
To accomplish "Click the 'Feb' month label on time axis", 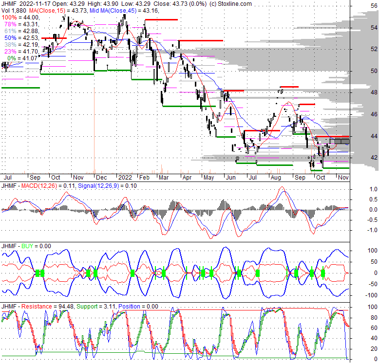I will [144, 178].
